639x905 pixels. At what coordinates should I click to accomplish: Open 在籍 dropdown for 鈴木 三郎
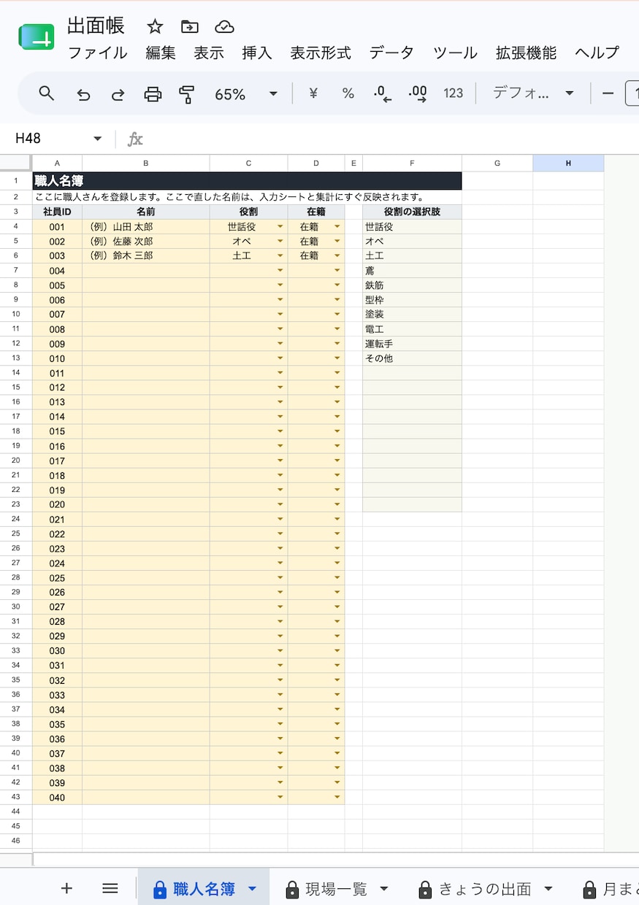tap(337, 256)
